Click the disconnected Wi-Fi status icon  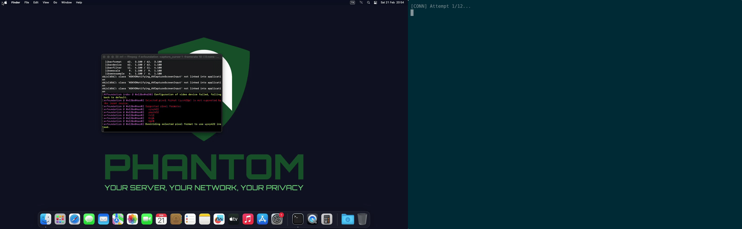[x=361, y=3]
